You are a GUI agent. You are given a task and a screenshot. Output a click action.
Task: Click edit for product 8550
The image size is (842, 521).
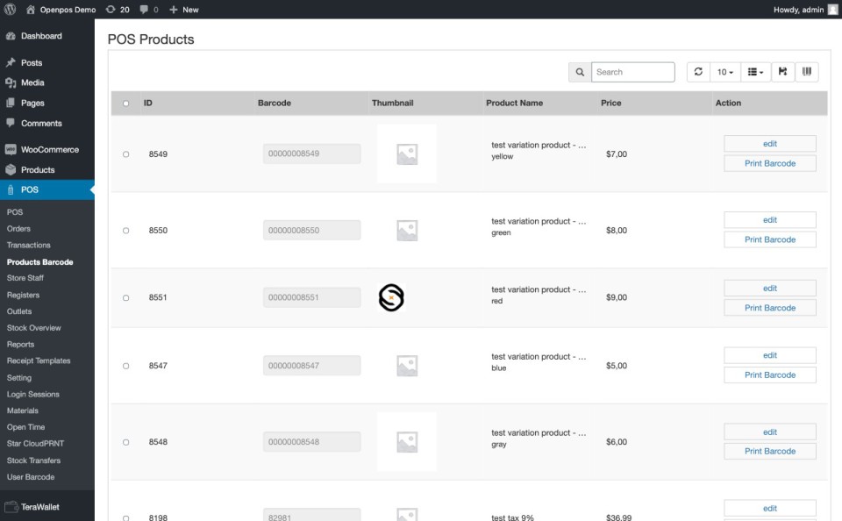[769, 220]
